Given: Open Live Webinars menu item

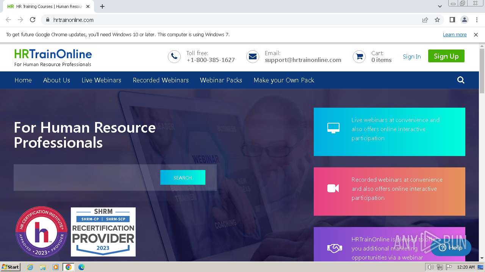Looking at the screenshot, I should (x=101, y=80).
